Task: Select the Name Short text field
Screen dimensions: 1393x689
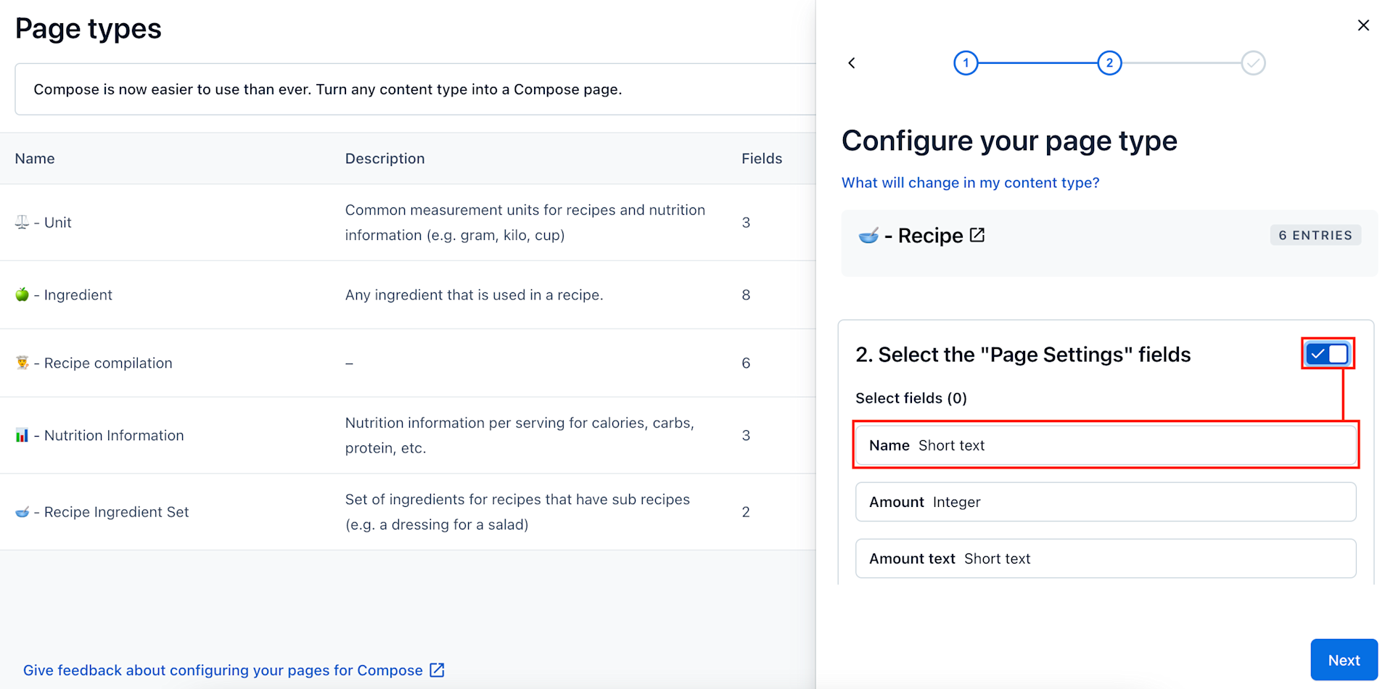Action: pyautogui.click(x=1106, y=445)
